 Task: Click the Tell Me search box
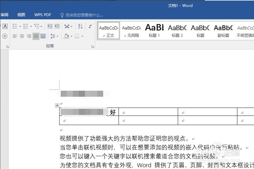click(x=84, y=15)
